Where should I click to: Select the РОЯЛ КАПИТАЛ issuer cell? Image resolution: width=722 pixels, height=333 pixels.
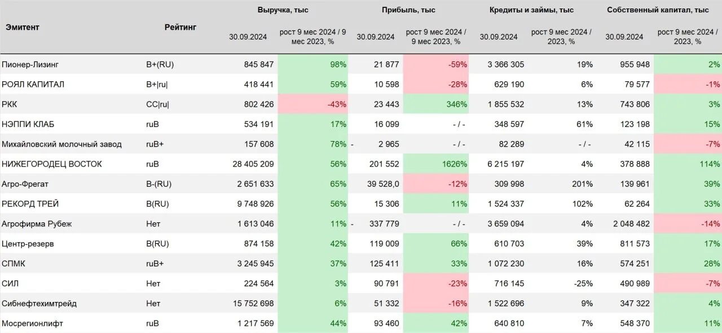pos(33,84)
